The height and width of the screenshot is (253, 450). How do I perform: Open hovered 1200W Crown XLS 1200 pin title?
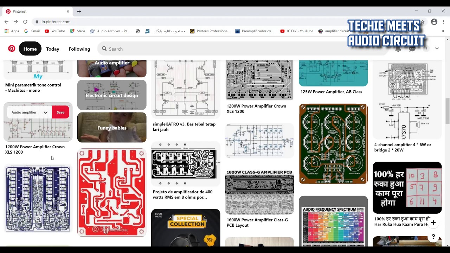click(x=35, y=149)
